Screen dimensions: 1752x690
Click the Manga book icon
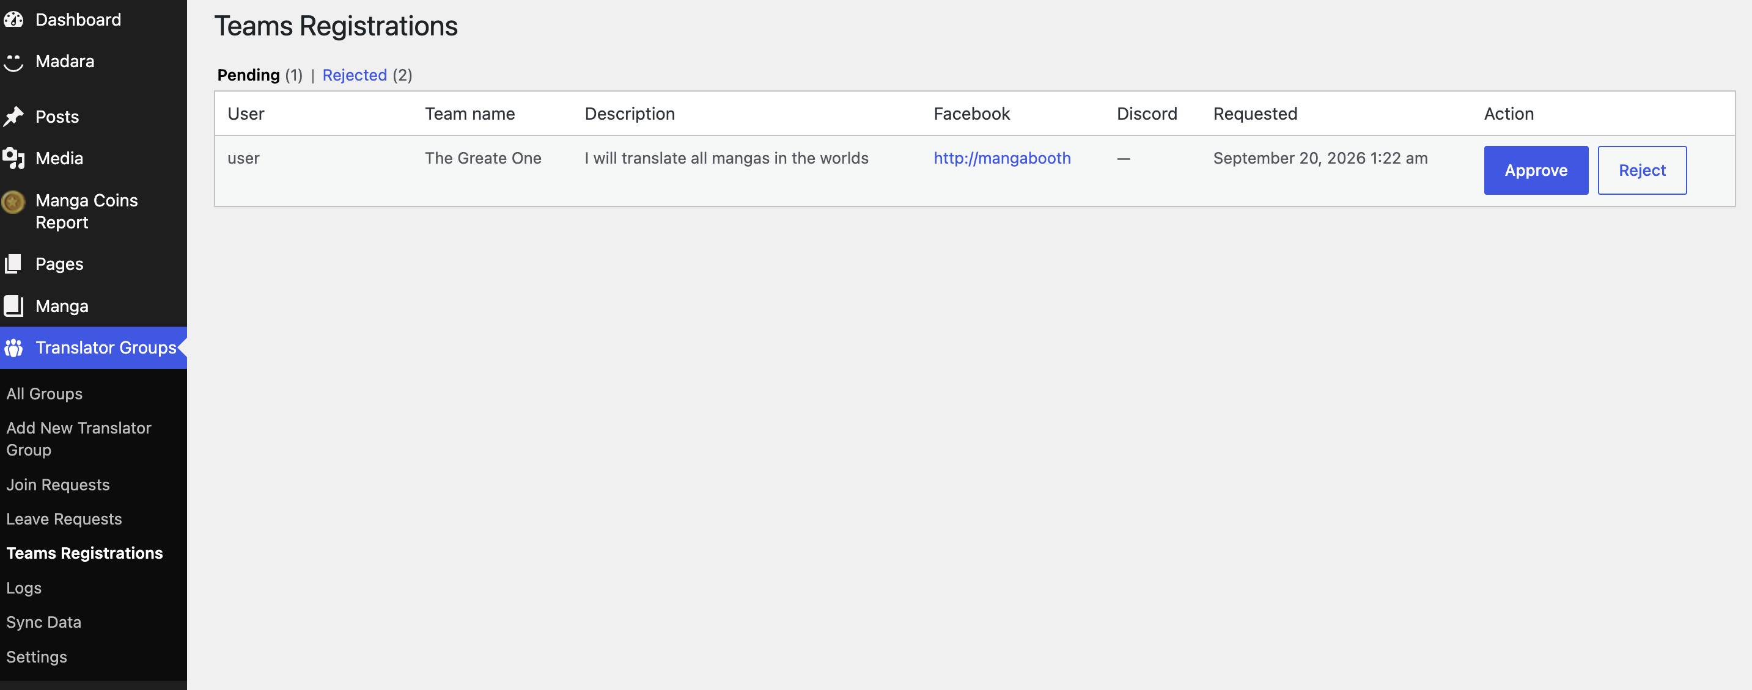point(13,307)
